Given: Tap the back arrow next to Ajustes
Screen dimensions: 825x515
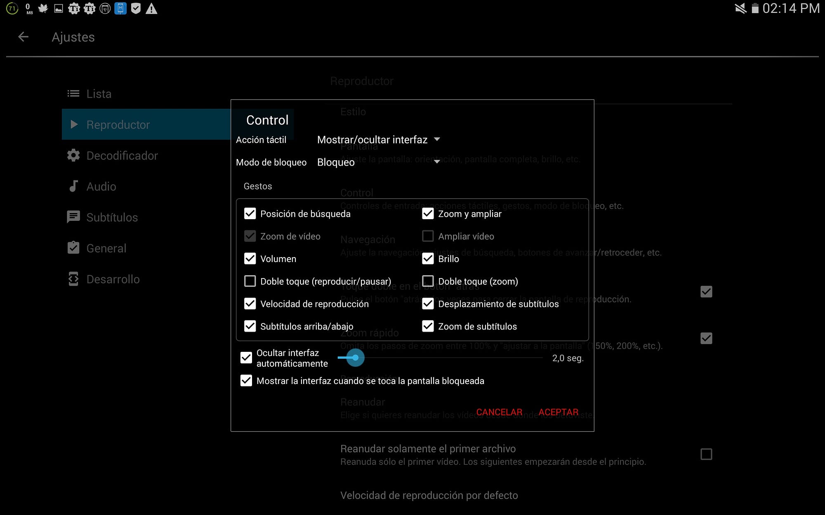Looking at the screenshot, I should coord(23,37).
